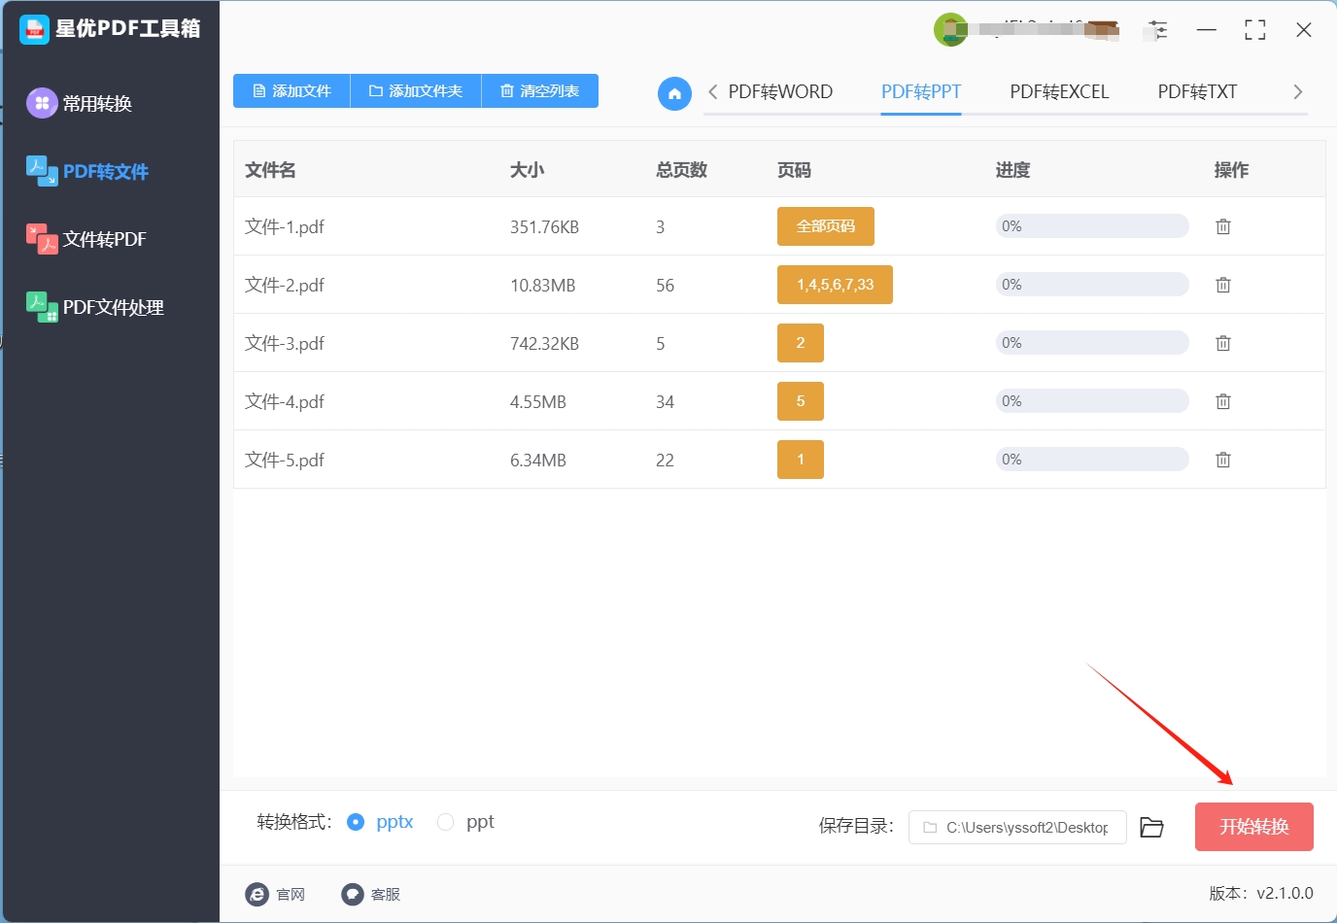This screenshot has height=923, width=1337.
Task: Open the settings sliders icon in title bar
Action: [1157, 30]
